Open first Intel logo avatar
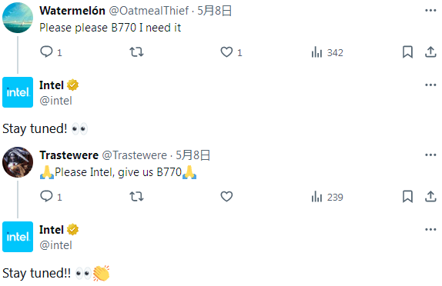This screenshot has height=286, width=442. coord(18,92)
